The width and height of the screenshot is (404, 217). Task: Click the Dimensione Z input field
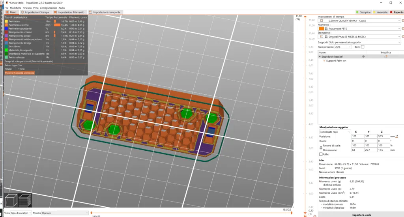click(x=383, y=150)
